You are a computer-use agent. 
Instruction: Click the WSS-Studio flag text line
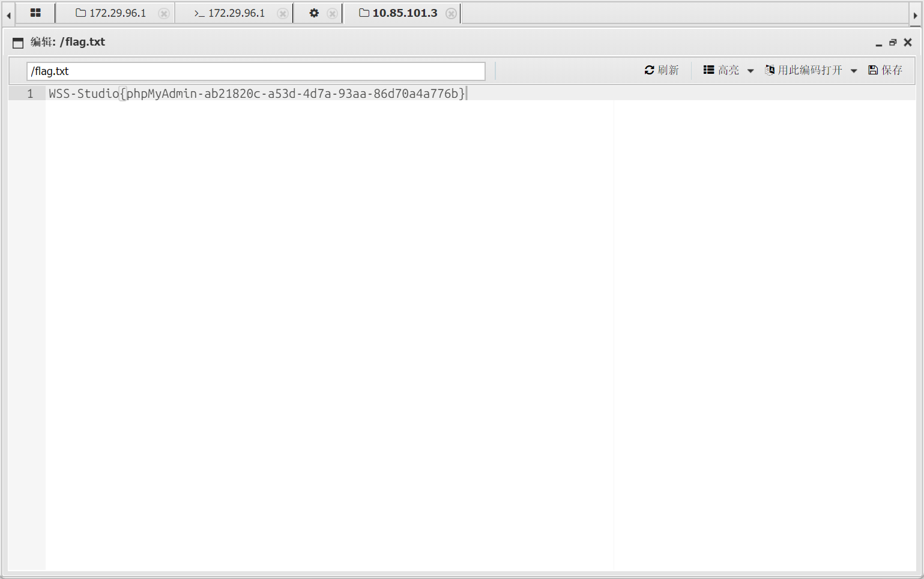click(x=256, y=94)
